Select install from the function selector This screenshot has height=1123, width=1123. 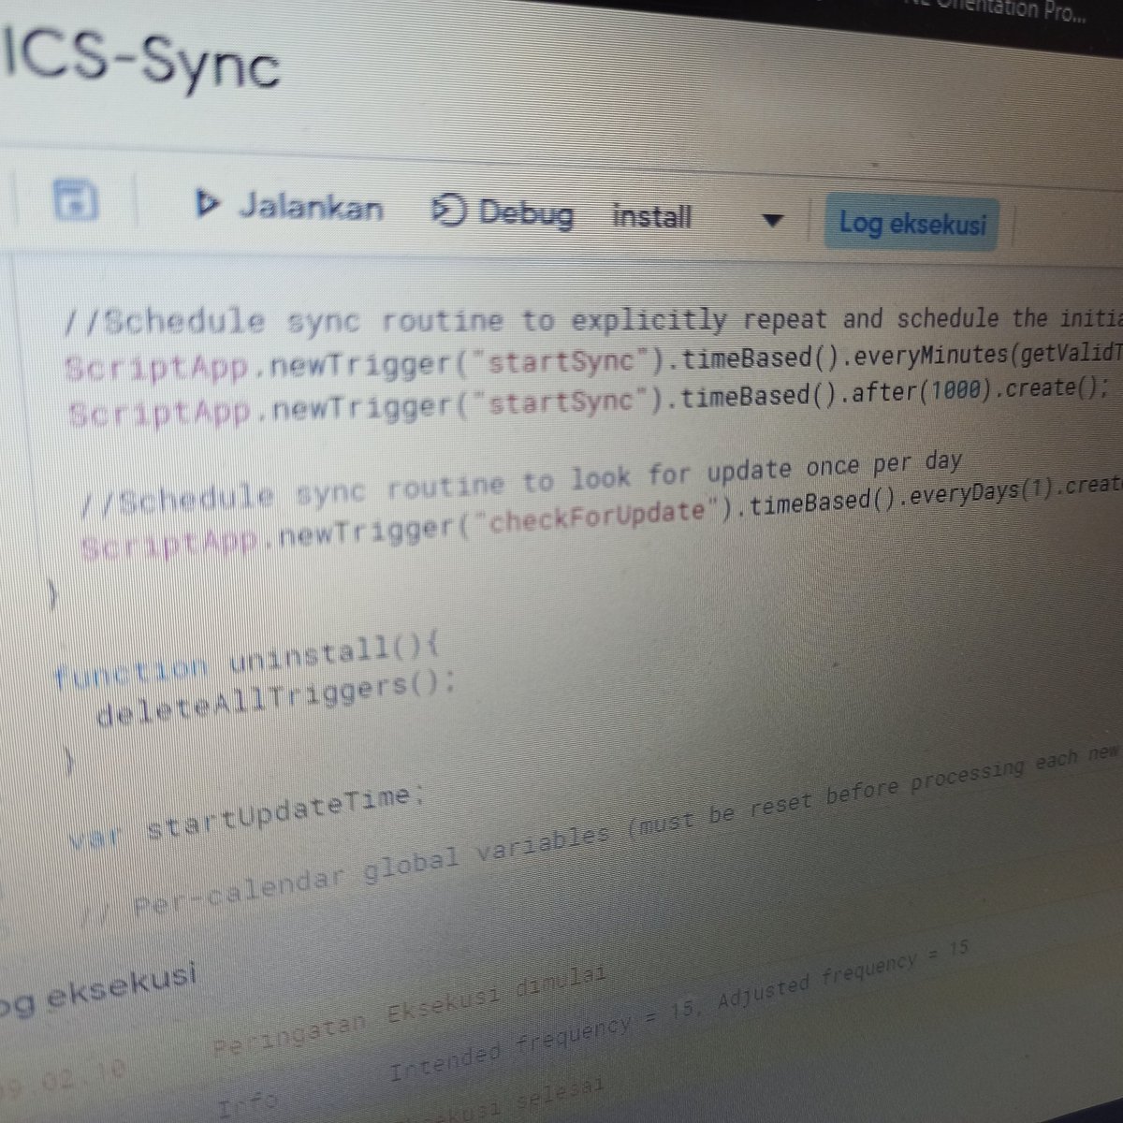pyautogui.click(x=652, y=217)
